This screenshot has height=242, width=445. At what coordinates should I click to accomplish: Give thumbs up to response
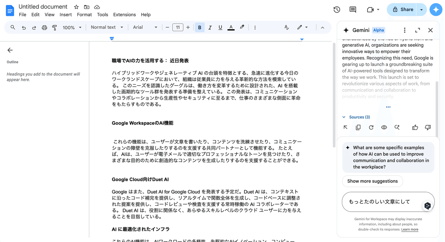[415, 127]
